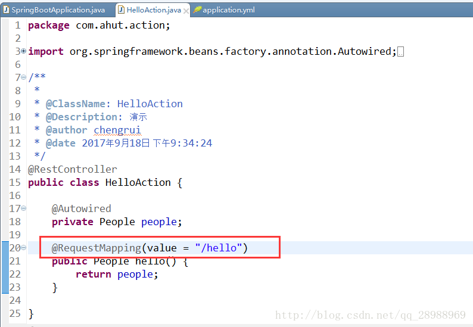Open the application.yml editor tab

coord(229,10)
